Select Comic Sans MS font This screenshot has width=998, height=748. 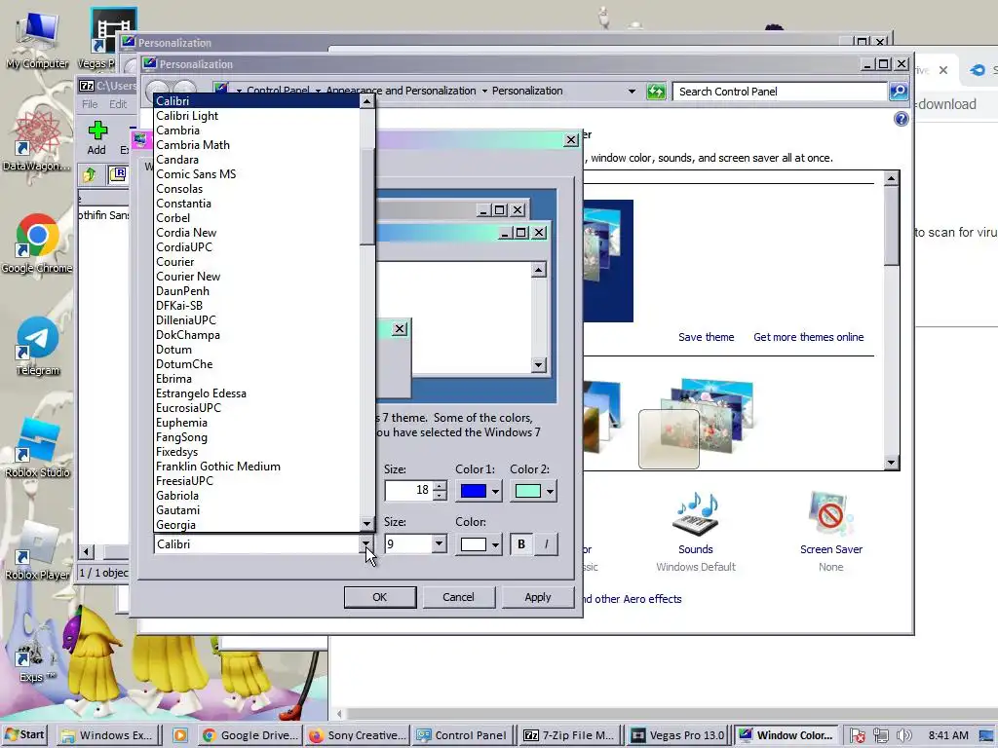257,174
